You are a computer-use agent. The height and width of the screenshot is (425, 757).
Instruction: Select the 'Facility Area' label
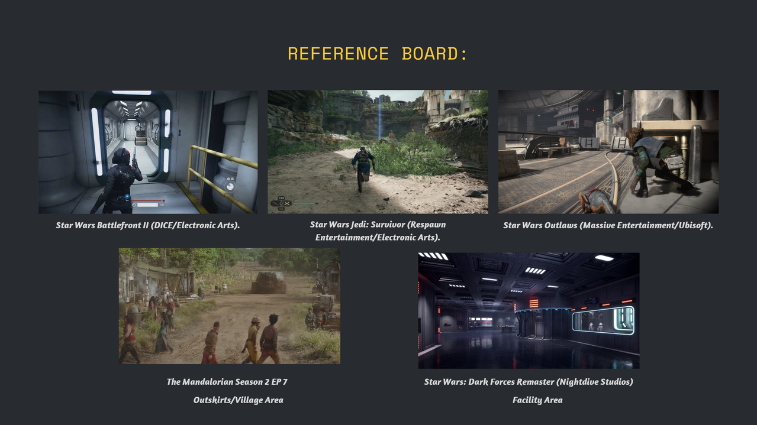click(537, 400)
